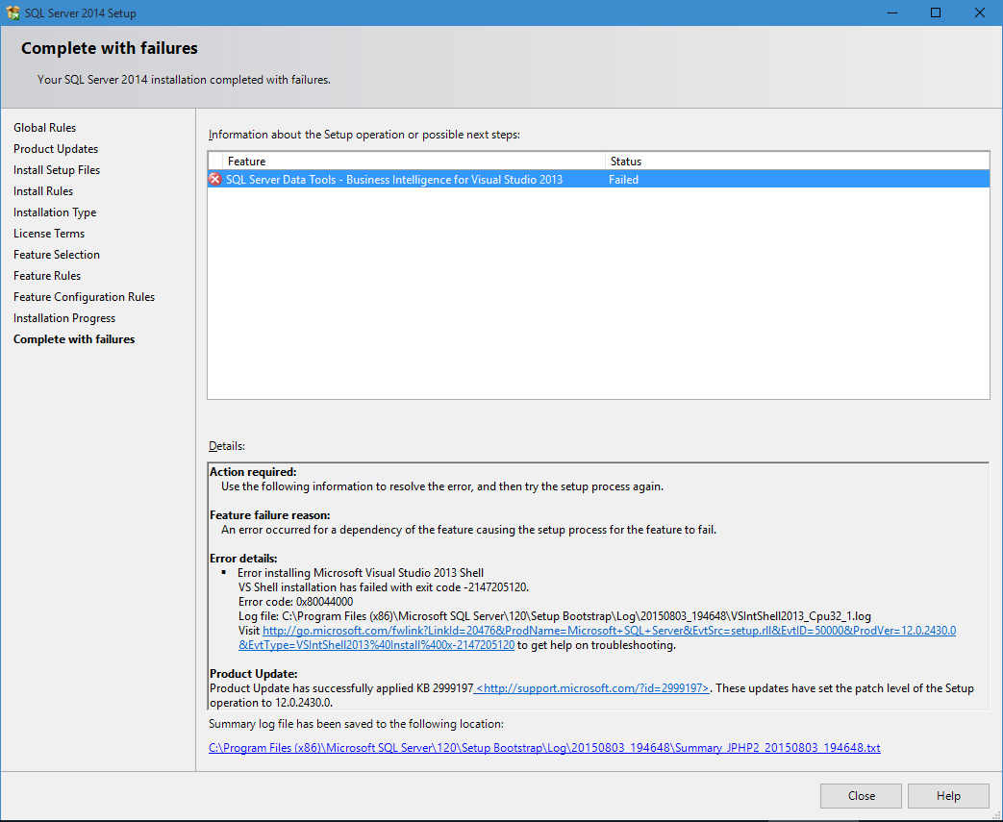Click Installation Progress in sidebar

(64, 318)
